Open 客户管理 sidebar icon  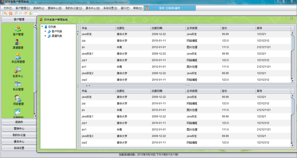[x=18, y=29]
